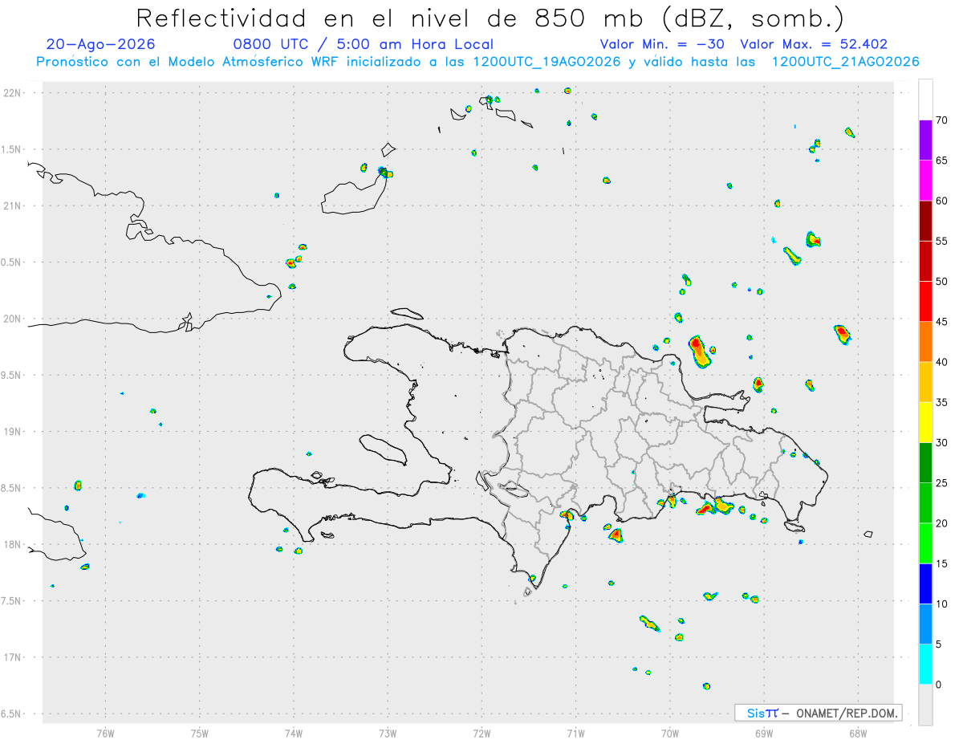Click the colorbar tick label "15"
This screenshot has width=963, height=744.
[941, 564]
